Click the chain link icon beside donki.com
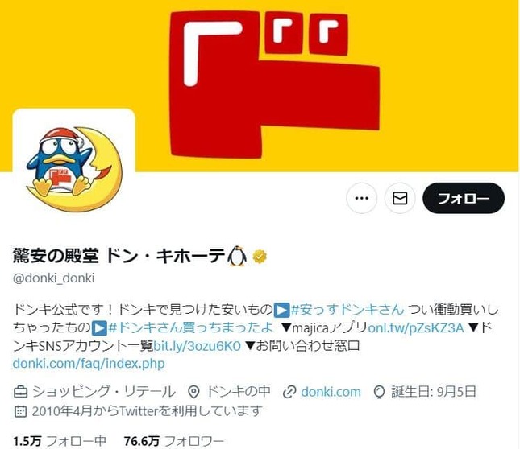The width and height of the screenshot is (520, 449). (x=289, y=392)
